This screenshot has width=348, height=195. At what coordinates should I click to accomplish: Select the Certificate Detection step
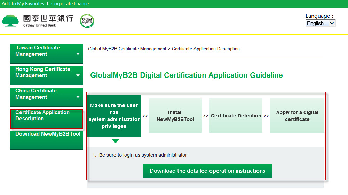[236, 116]
